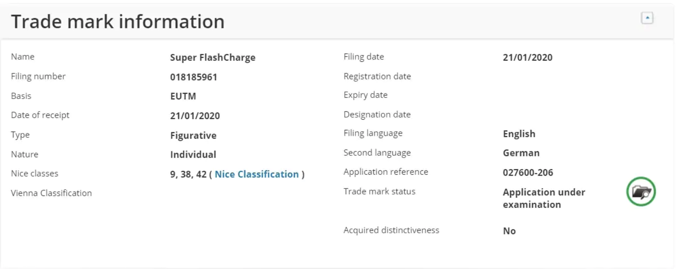This screenshot has height=269, width=677.
Task: Select the English filing language value
Action: click(519, 134)
